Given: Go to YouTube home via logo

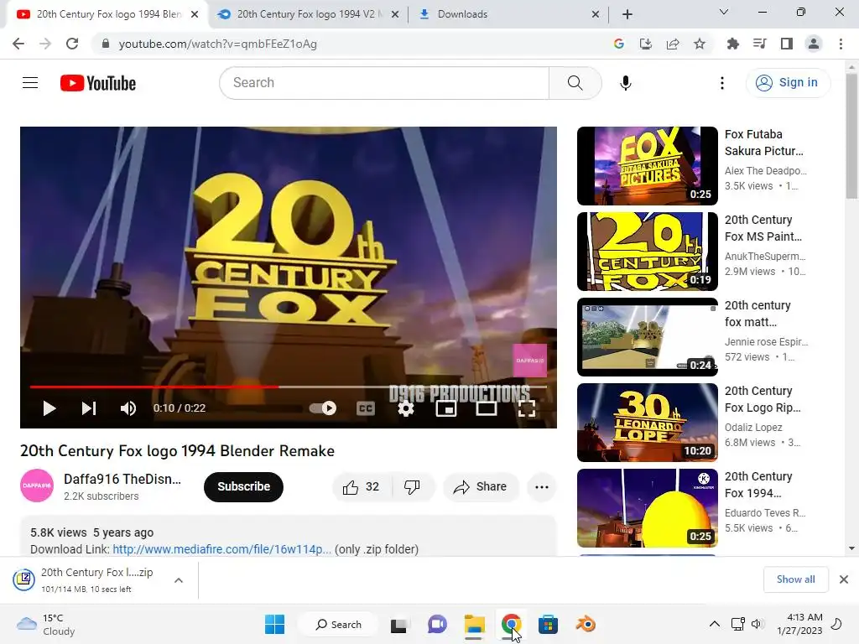Looking at the screenshot, I should (98, 83).
